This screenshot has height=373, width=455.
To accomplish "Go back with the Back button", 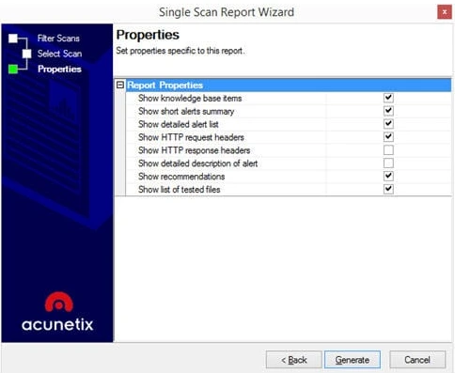I will pos(293,360).
